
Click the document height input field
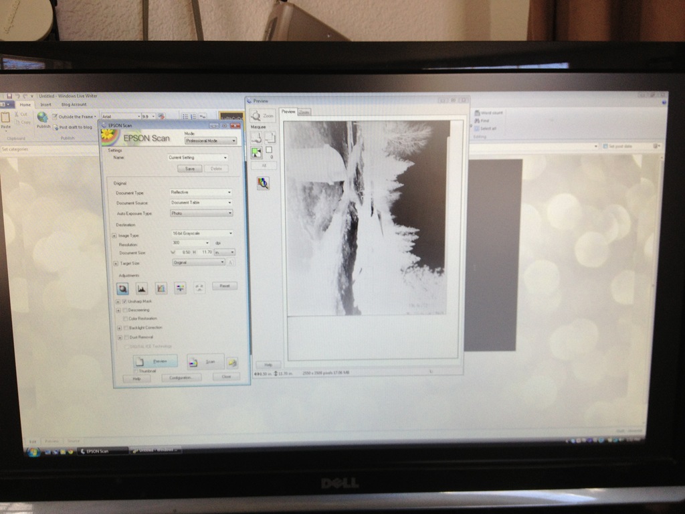(x=205, y=252)
